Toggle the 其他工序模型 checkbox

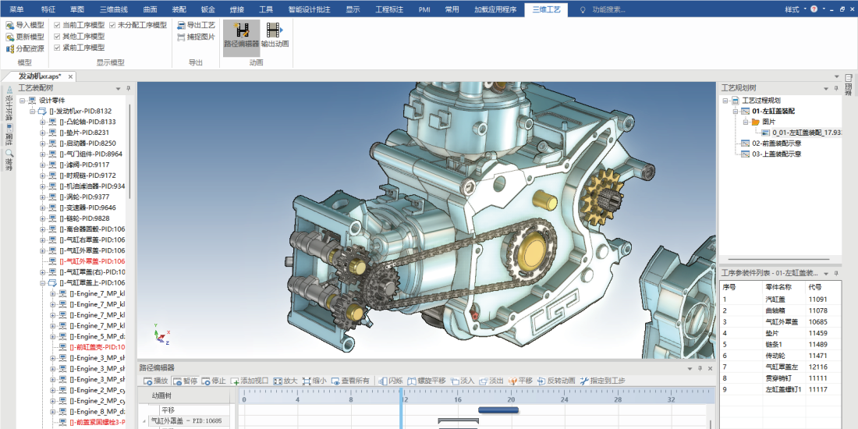[57, 37]
